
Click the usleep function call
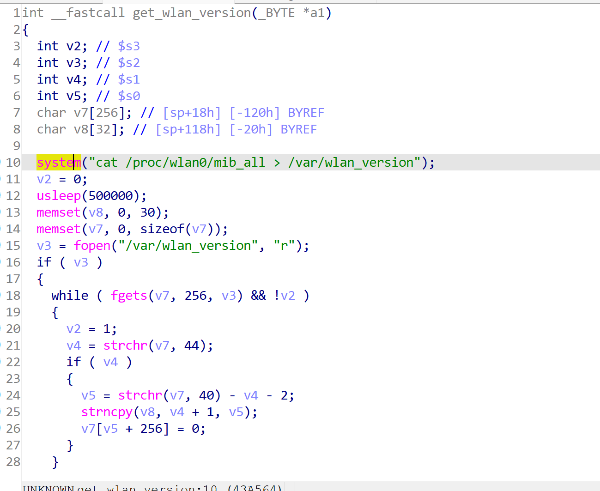[59, 196]
